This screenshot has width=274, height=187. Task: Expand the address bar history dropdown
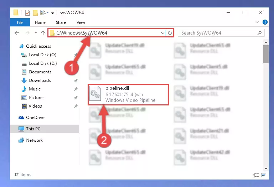(163, 33)
